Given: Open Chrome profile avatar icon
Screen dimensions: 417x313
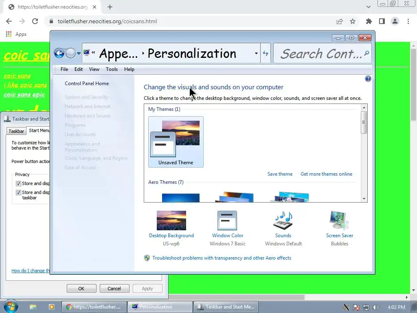Looking at the screenshot, I should point(395,21).
